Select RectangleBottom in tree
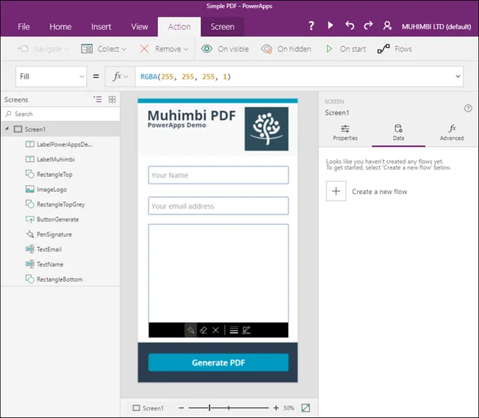Screen dimensions: 479x418 (61, 279)
